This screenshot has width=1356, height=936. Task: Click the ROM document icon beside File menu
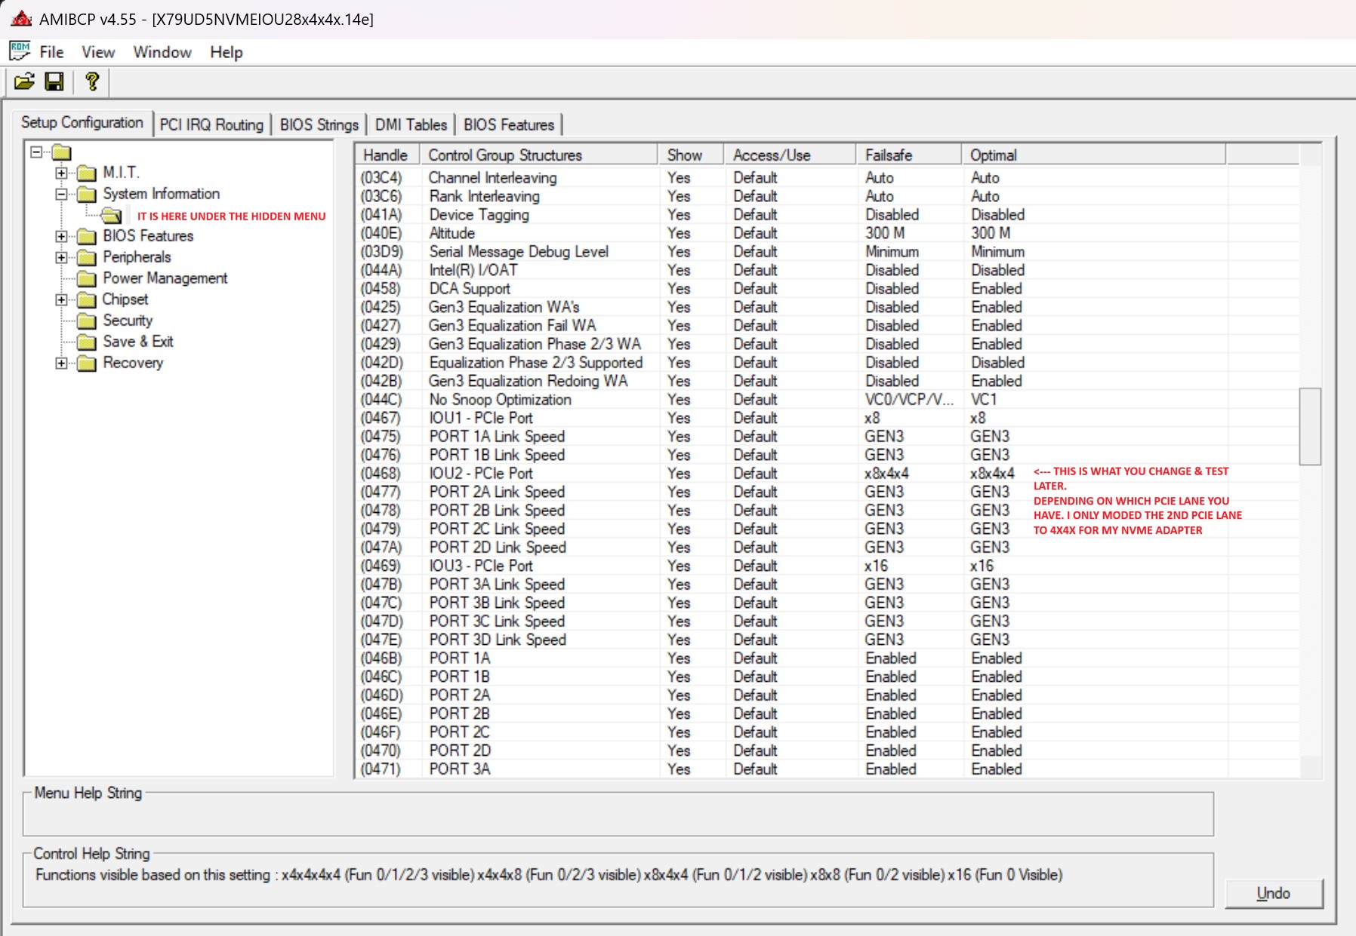[20, 51]
